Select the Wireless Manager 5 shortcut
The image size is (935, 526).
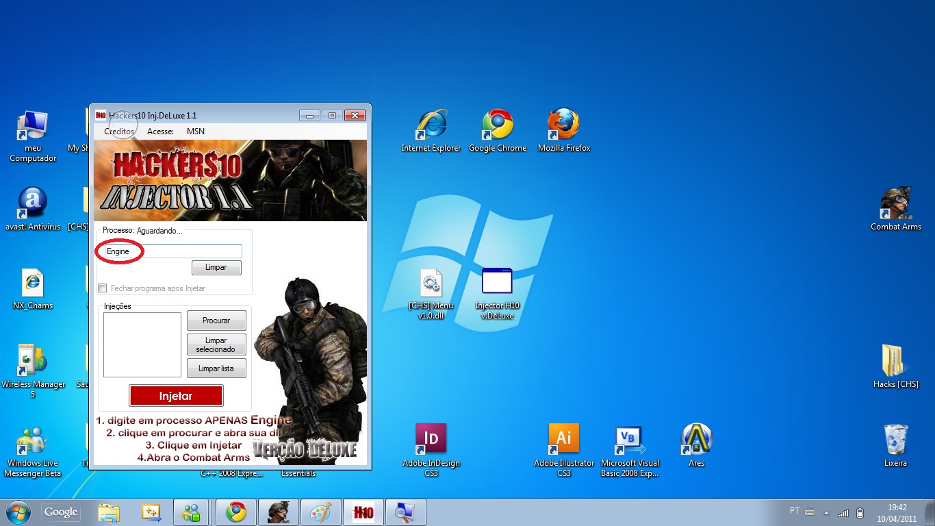click(x=33, y=371)
